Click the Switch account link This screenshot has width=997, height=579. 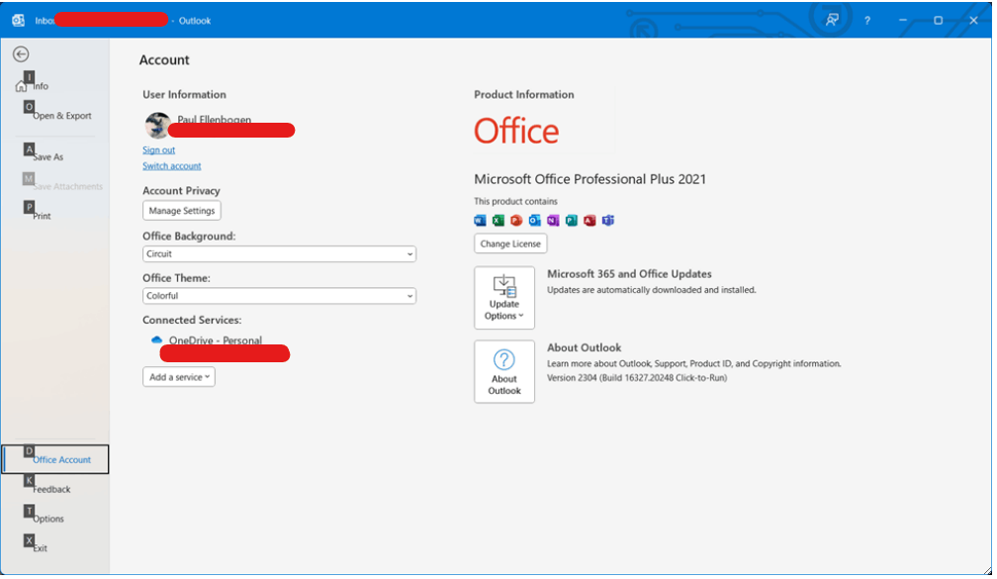(172, 166)
